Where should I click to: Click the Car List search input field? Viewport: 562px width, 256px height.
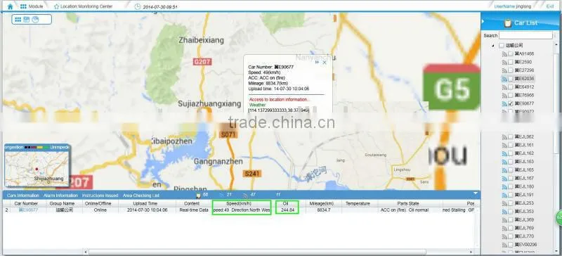525,35
